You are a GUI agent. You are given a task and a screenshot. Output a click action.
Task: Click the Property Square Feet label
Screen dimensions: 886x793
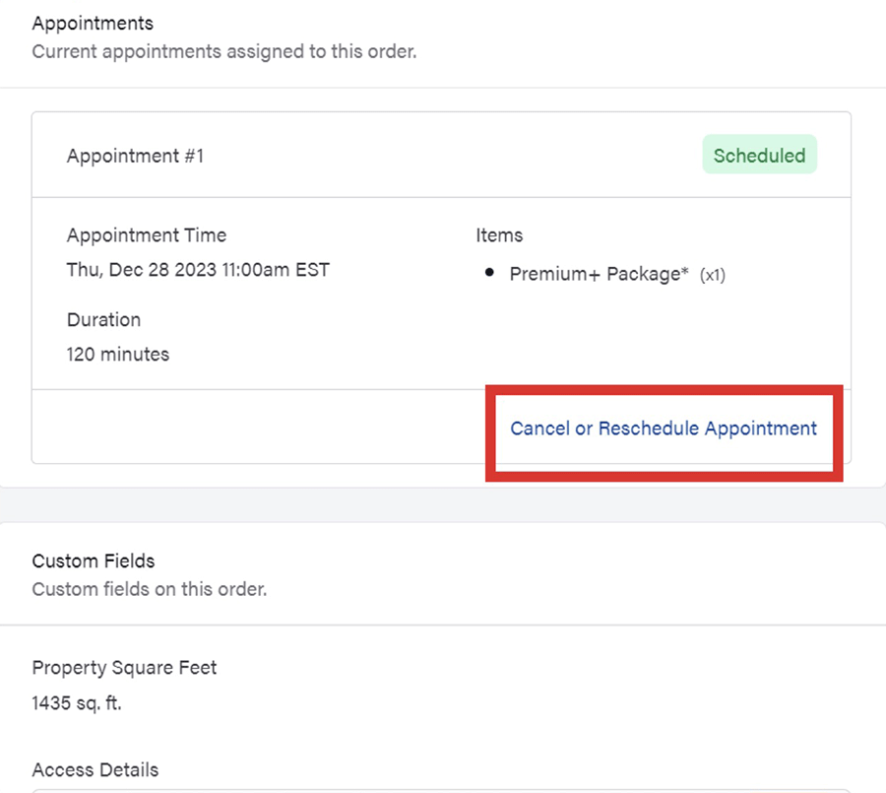click(x=124, y=668)
